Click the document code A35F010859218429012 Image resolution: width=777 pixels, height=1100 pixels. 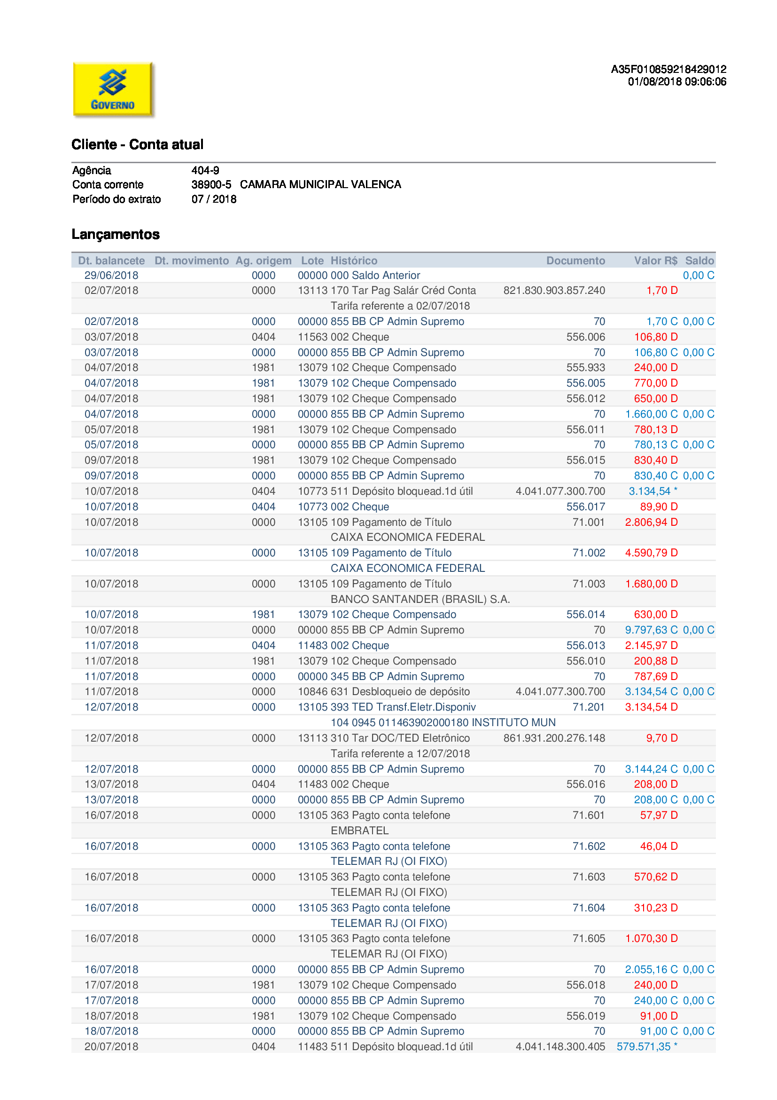pyautogui.click(x=668, y=69)
